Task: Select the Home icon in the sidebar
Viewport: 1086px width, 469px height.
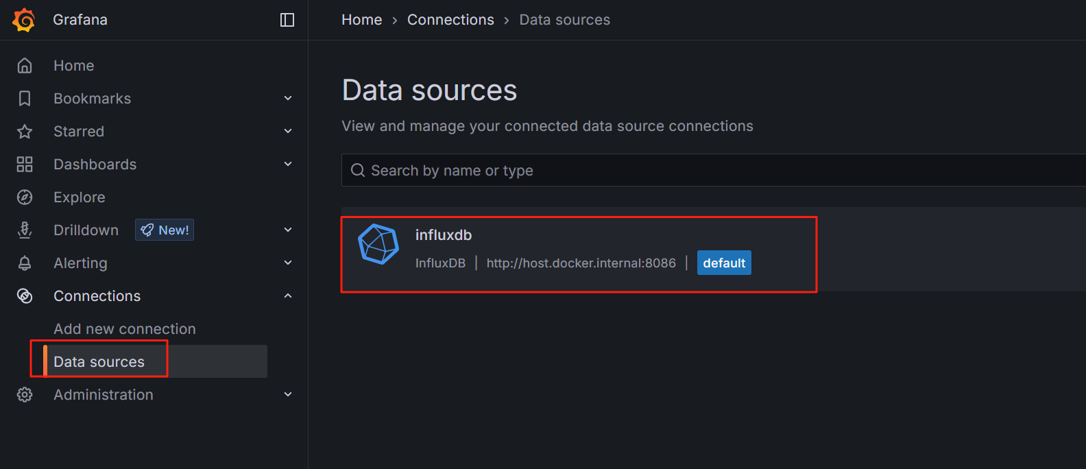Action: coord(25,65)
